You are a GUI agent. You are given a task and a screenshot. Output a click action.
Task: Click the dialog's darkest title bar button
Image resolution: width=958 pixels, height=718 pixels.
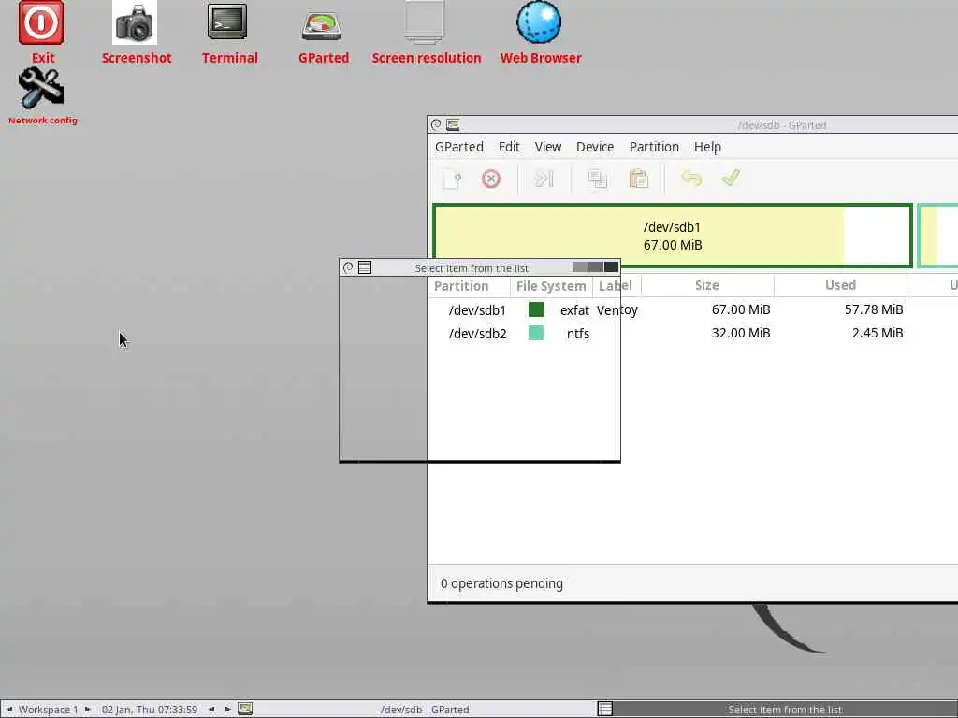(x=611, y=266)
